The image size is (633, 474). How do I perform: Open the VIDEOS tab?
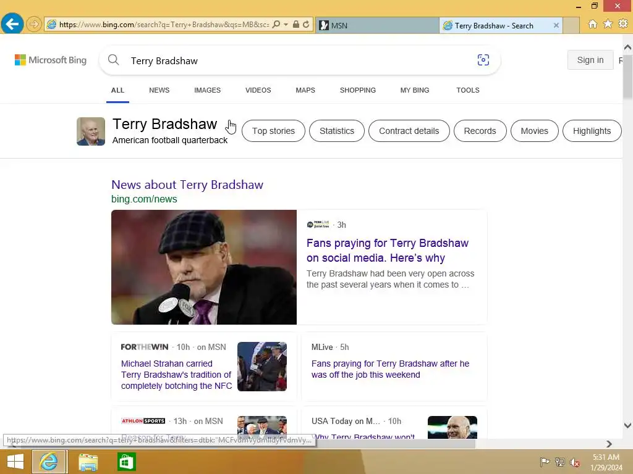(x=258, y=90)
